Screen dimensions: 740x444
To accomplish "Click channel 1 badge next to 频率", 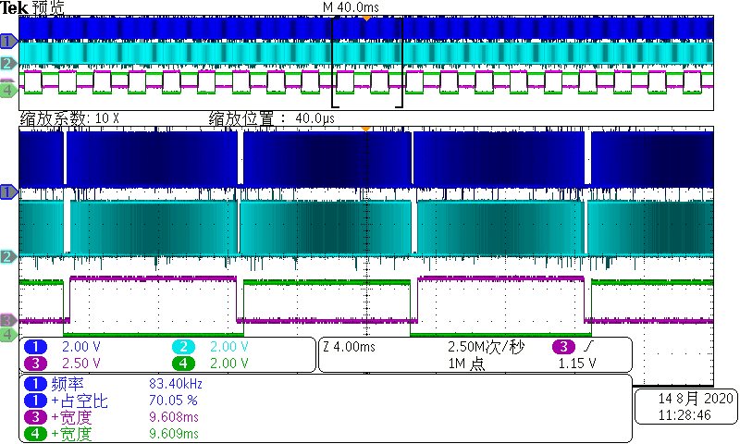I will 35,384.
